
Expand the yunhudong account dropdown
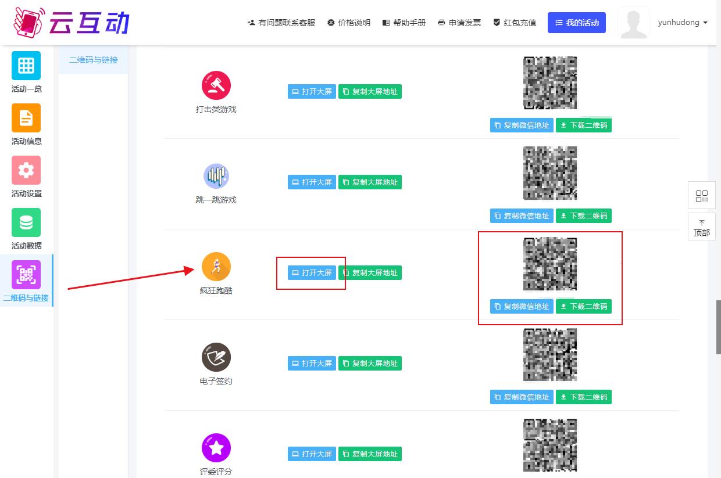point(683,23)
